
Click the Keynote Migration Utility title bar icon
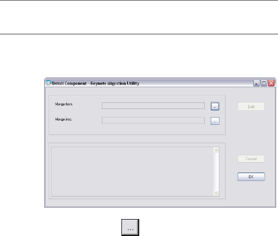49,83
